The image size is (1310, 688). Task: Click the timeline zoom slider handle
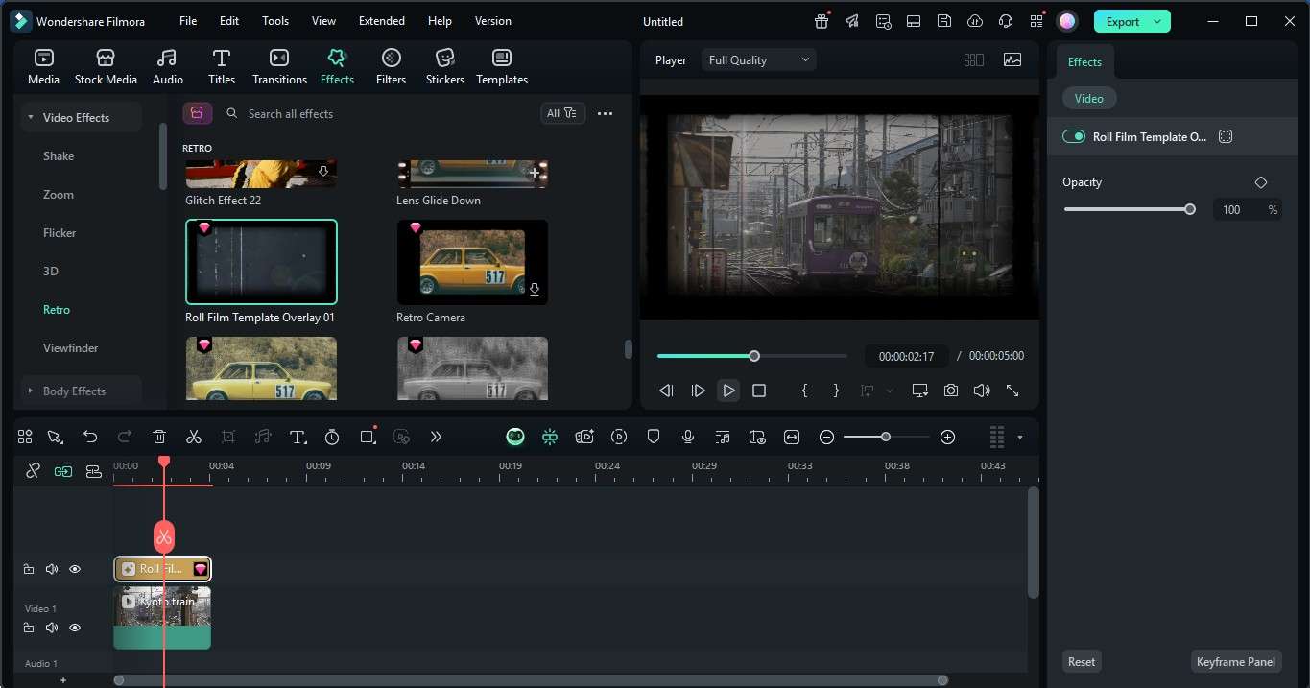point(886,437)
